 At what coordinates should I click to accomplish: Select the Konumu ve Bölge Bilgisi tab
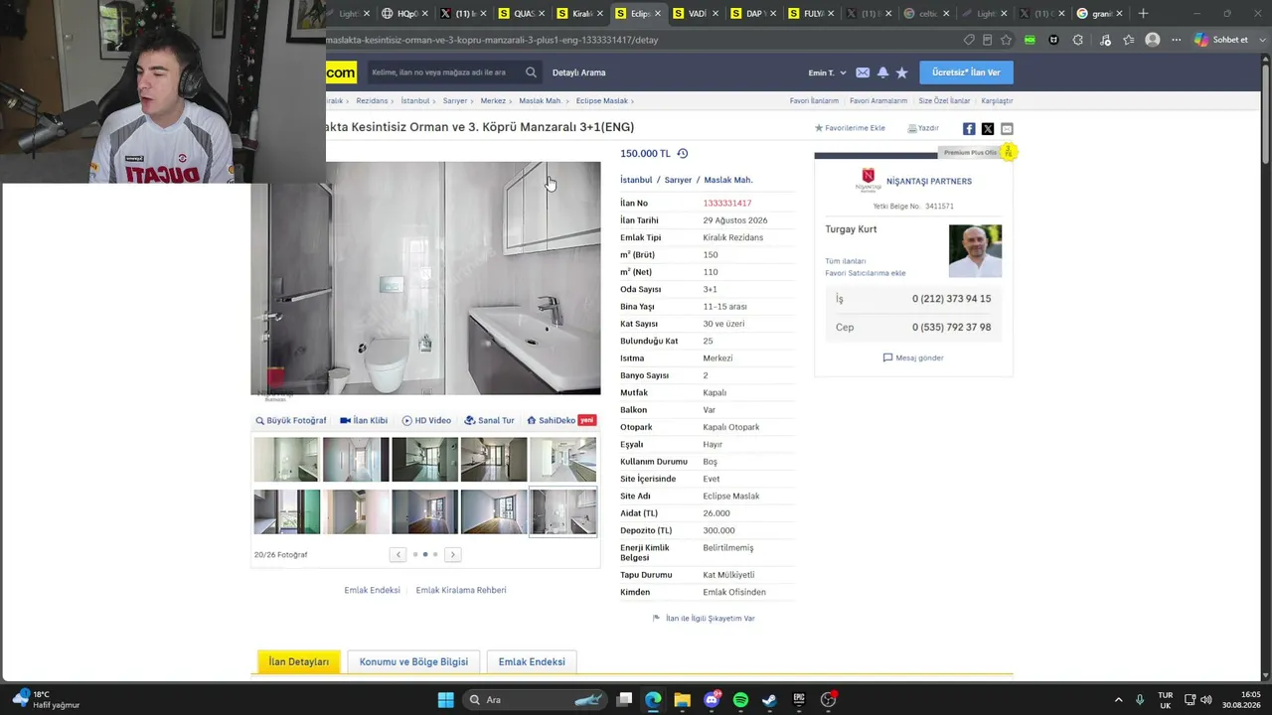point(413,661)
